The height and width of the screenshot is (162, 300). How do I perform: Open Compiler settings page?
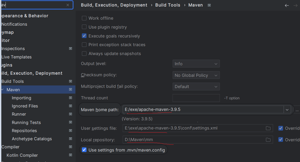[10, 147]
